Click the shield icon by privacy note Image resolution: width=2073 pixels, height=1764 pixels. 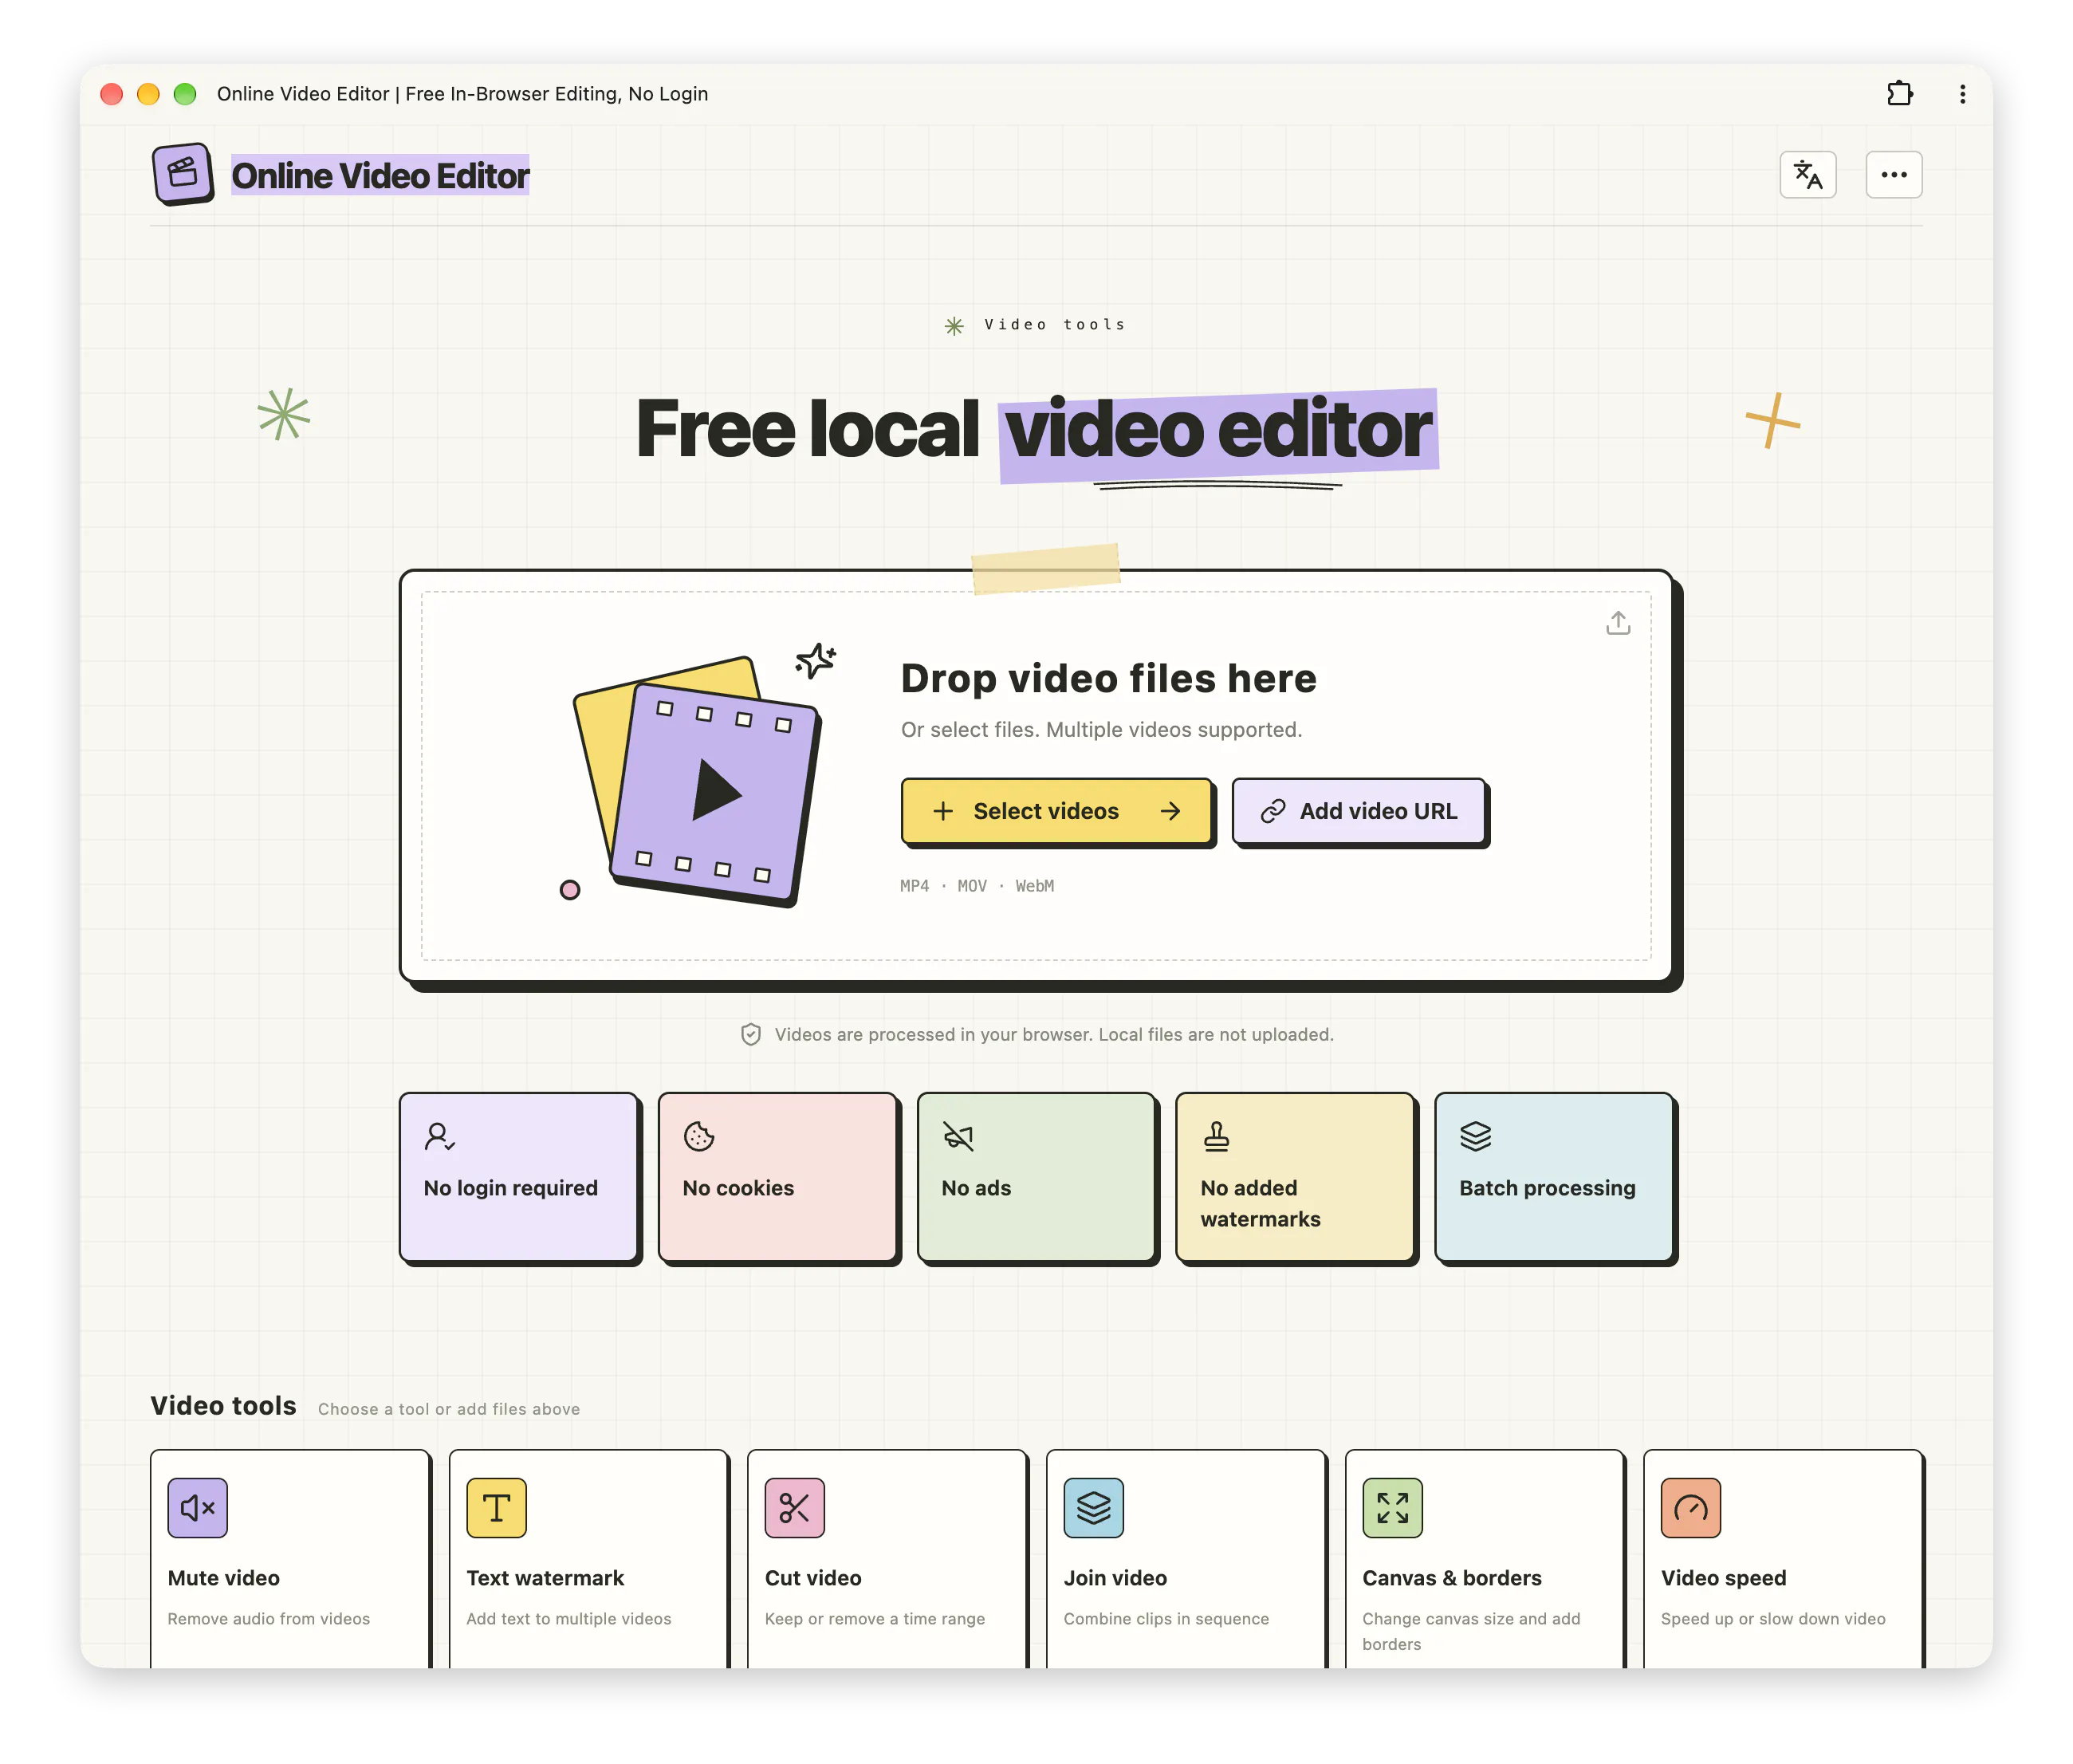(x=749, y=1034)
